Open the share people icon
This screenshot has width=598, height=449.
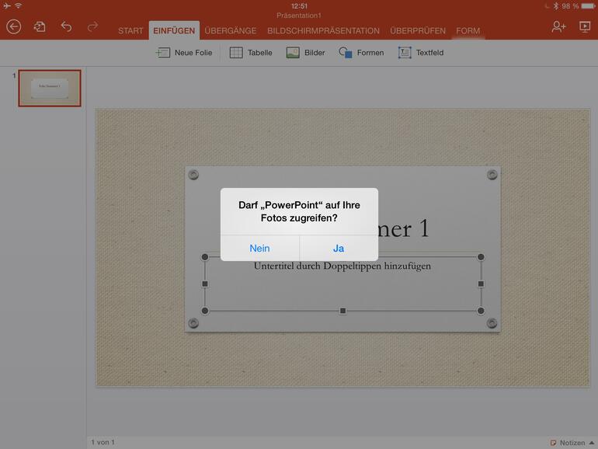pos(558,26)
